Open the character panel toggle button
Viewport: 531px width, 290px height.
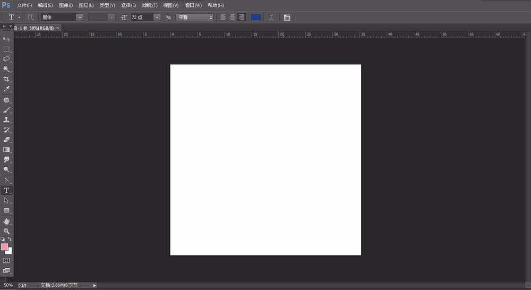pyautogui.click(x=287, y=18)
